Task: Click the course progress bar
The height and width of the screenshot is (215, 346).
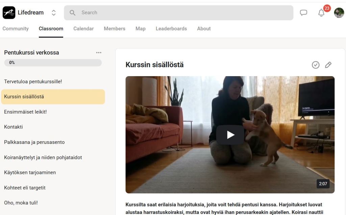Action: coord(53,63)
